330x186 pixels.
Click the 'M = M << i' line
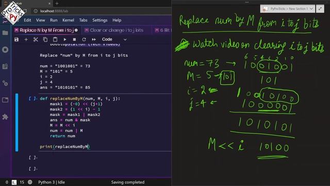click(x=62, y=125)
